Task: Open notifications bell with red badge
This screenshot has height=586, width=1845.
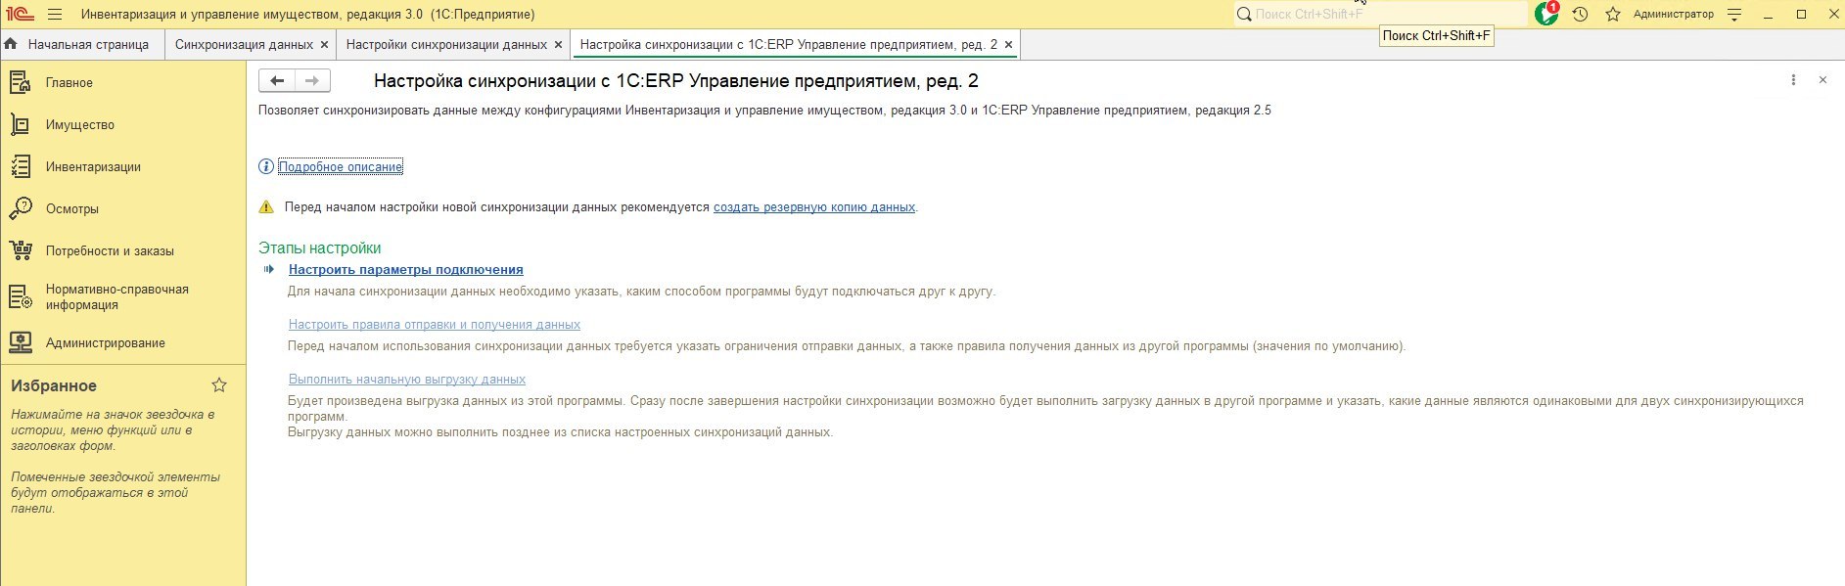Action: click(1546, 14)
